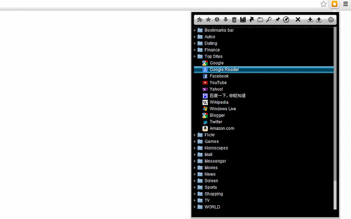
Task: Expand the Autos folder arrow
Action: coord(195,37)
